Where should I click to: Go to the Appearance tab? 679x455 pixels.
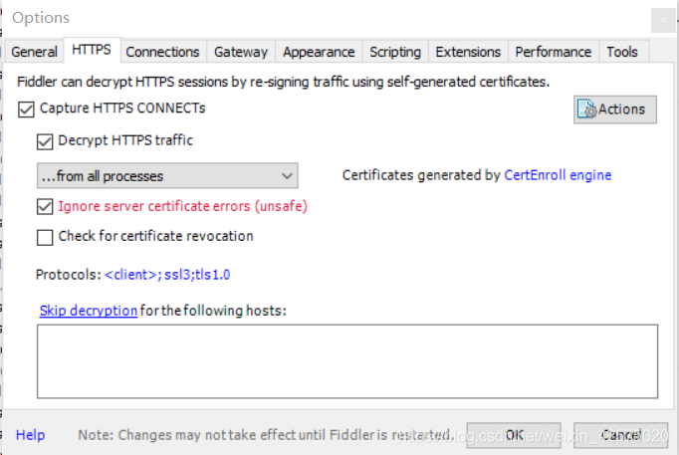pos(319,52)
